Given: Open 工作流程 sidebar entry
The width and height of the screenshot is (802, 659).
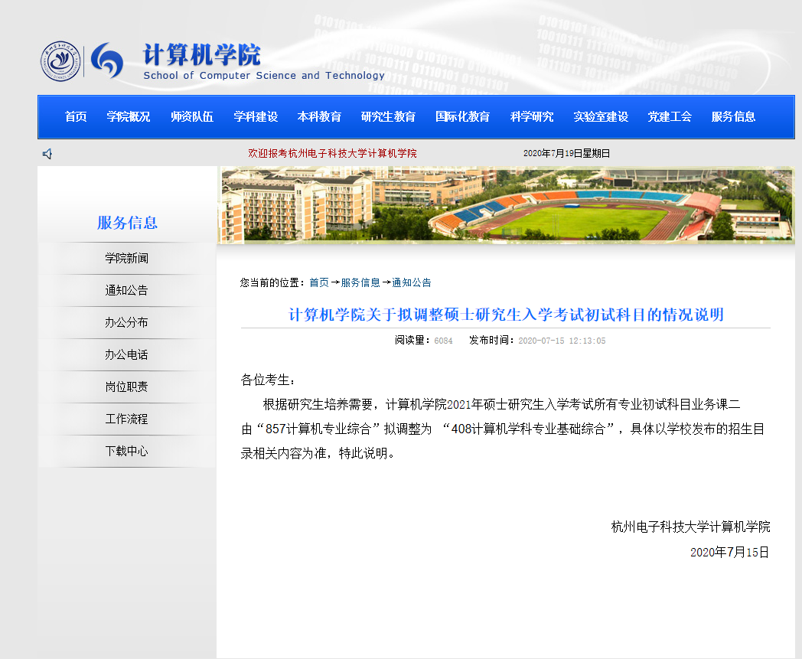Looking at the screenshot, I should click(x=127, y=419).
